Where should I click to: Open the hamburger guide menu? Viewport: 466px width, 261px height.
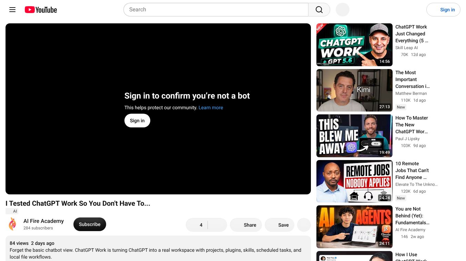pos(12,10)
